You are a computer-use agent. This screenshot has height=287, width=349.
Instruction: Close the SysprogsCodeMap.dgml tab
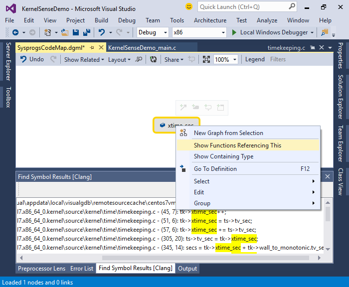point(101,48)
